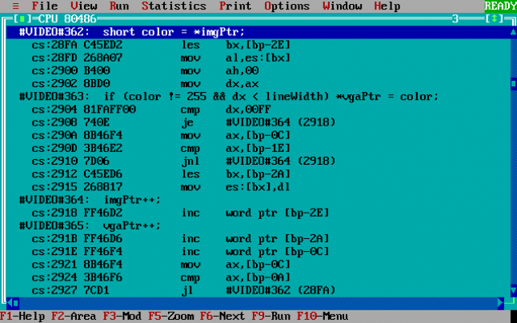The width and height of the screenshot is (517, 323).
Task: Click F1-Help in the status bar
Action: click(x=22, y=317)
